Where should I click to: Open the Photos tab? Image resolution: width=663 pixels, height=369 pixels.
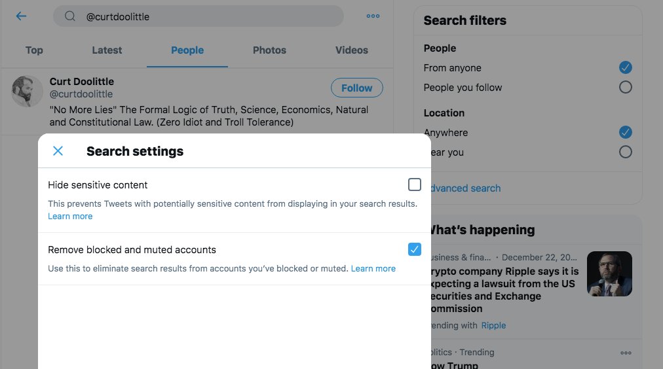click(269, 50)
